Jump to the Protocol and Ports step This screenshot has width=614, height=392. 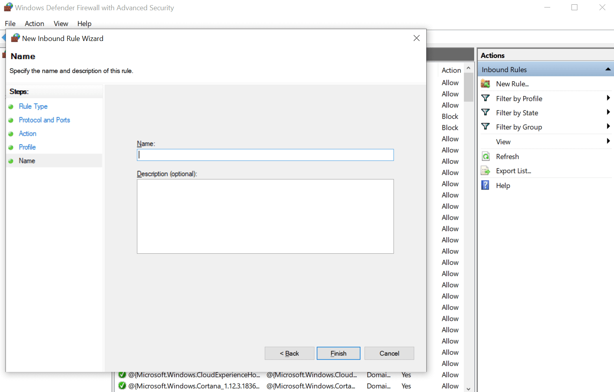(44, 120)
